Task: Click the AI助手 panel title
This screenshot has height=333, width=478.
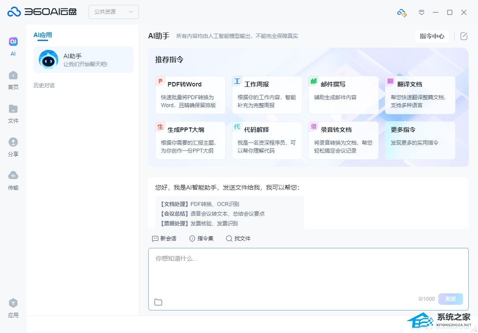Action: click(x=158, y=36)
